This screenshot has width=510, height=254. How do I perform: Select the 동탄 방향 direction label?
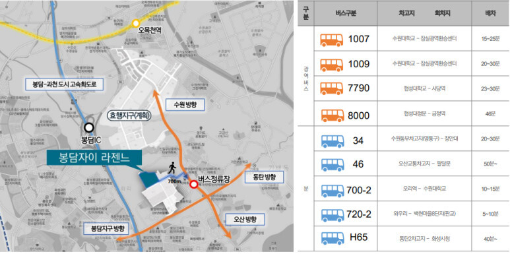point(265,177)
